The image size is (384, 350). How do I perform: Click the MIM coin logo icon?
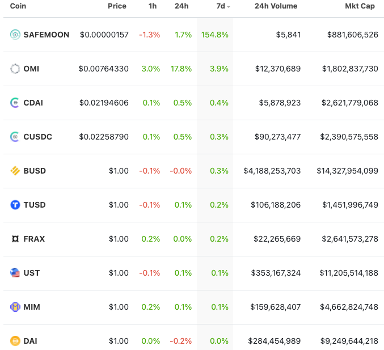click(x=15, y=307)
